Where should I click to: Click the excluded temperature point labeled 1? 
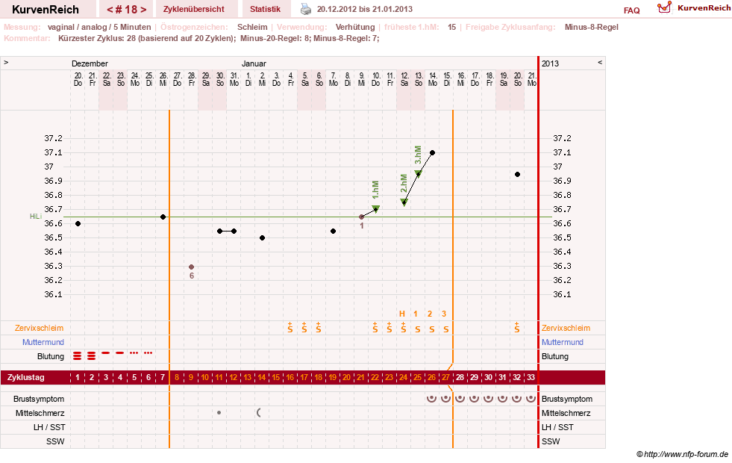[361, 217]
